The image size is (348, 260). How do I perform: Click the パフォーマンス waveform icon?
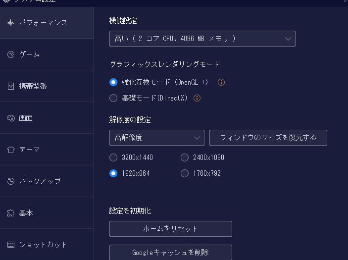tap(11, 23)
